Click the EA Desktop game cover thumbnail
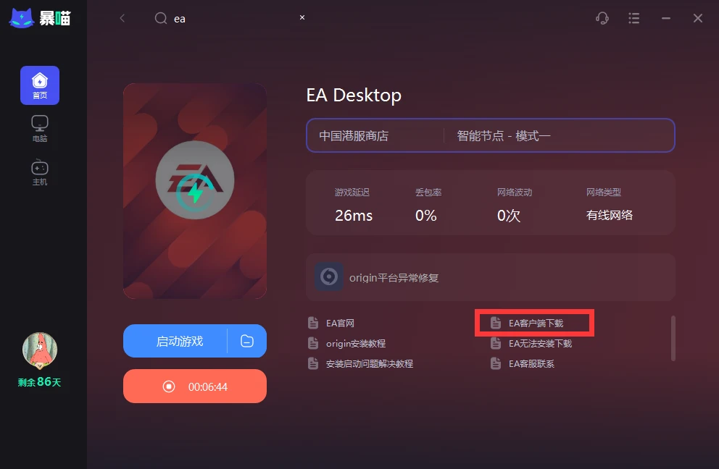719x469 pixels. [x=195, y=191]
